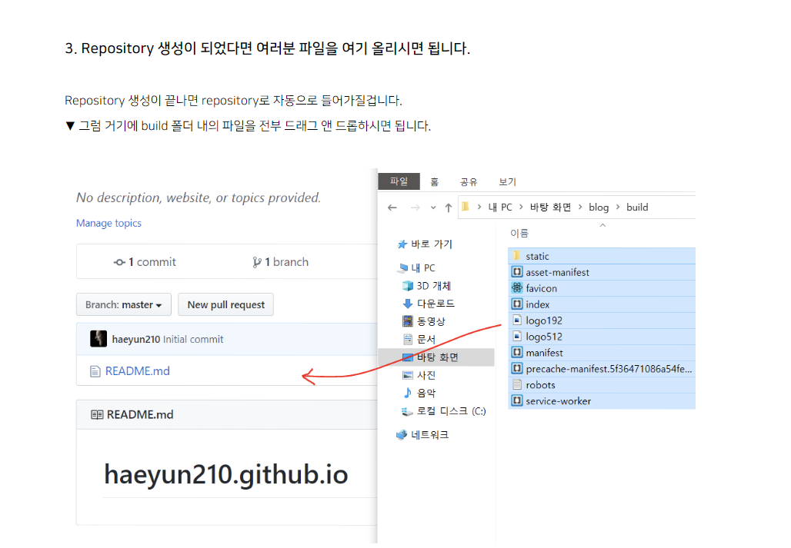Select the asset-manifest file name
Viewport: 791px width, 548px height.
[557, 273]
